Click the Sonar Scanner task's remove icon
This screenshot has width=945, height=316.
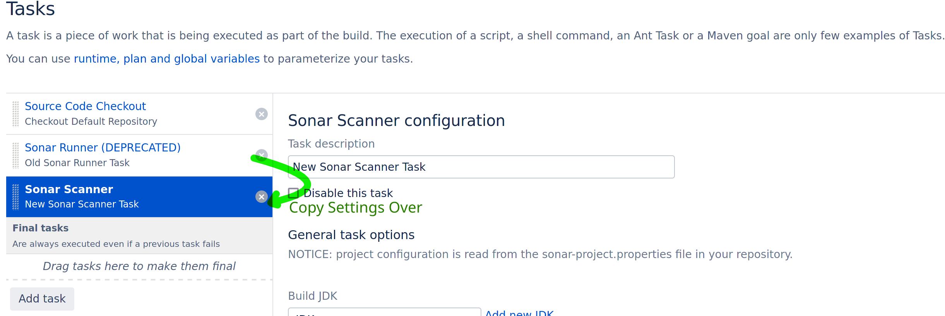coord(262,197)
